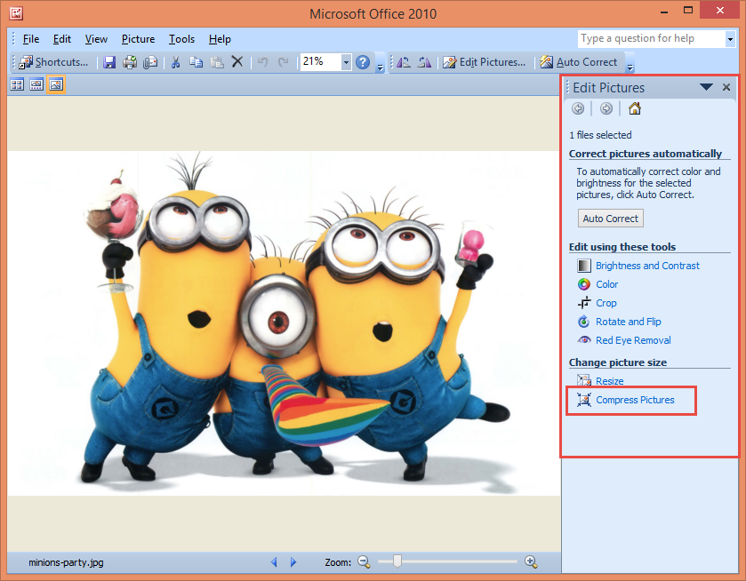Click the Resize link
The height and width of the screenshot is (581, 746).
(609, 381)
